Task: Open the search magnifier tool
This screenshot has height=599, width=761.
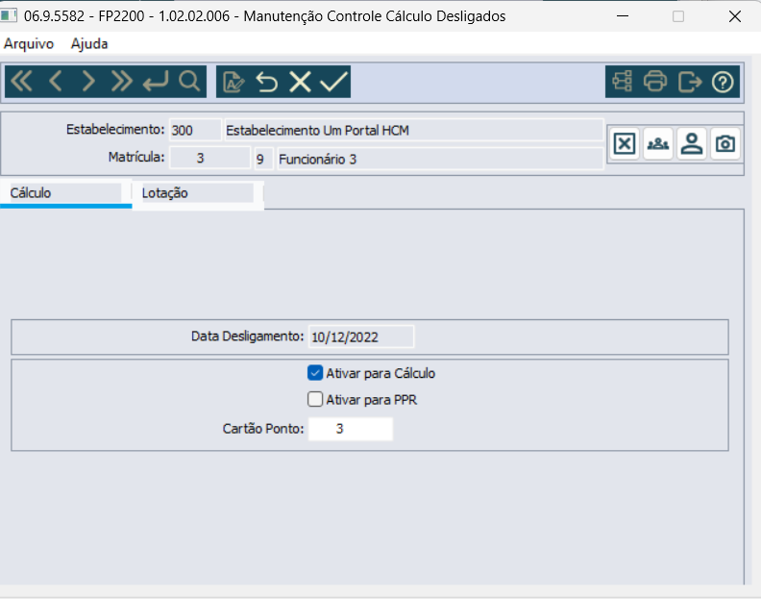Action: (188, 81)
